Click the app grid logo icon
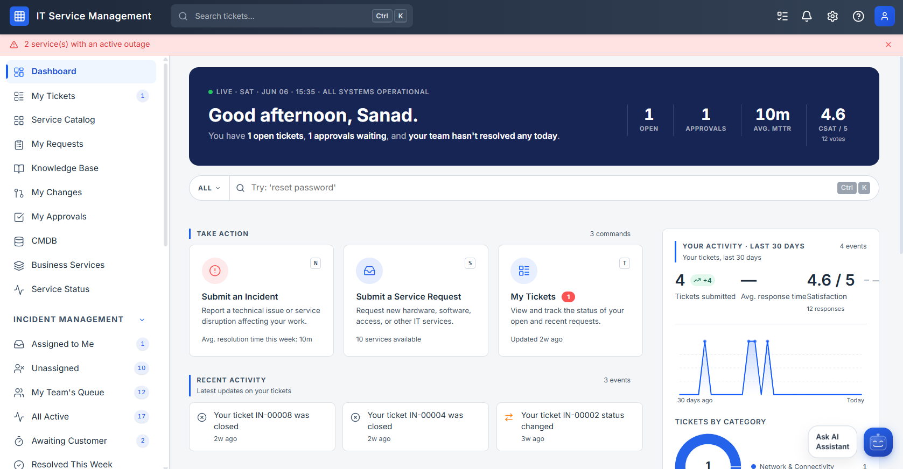Image resolution: width=903 pixels, height=469 pixels. click(x=19, y=16)
